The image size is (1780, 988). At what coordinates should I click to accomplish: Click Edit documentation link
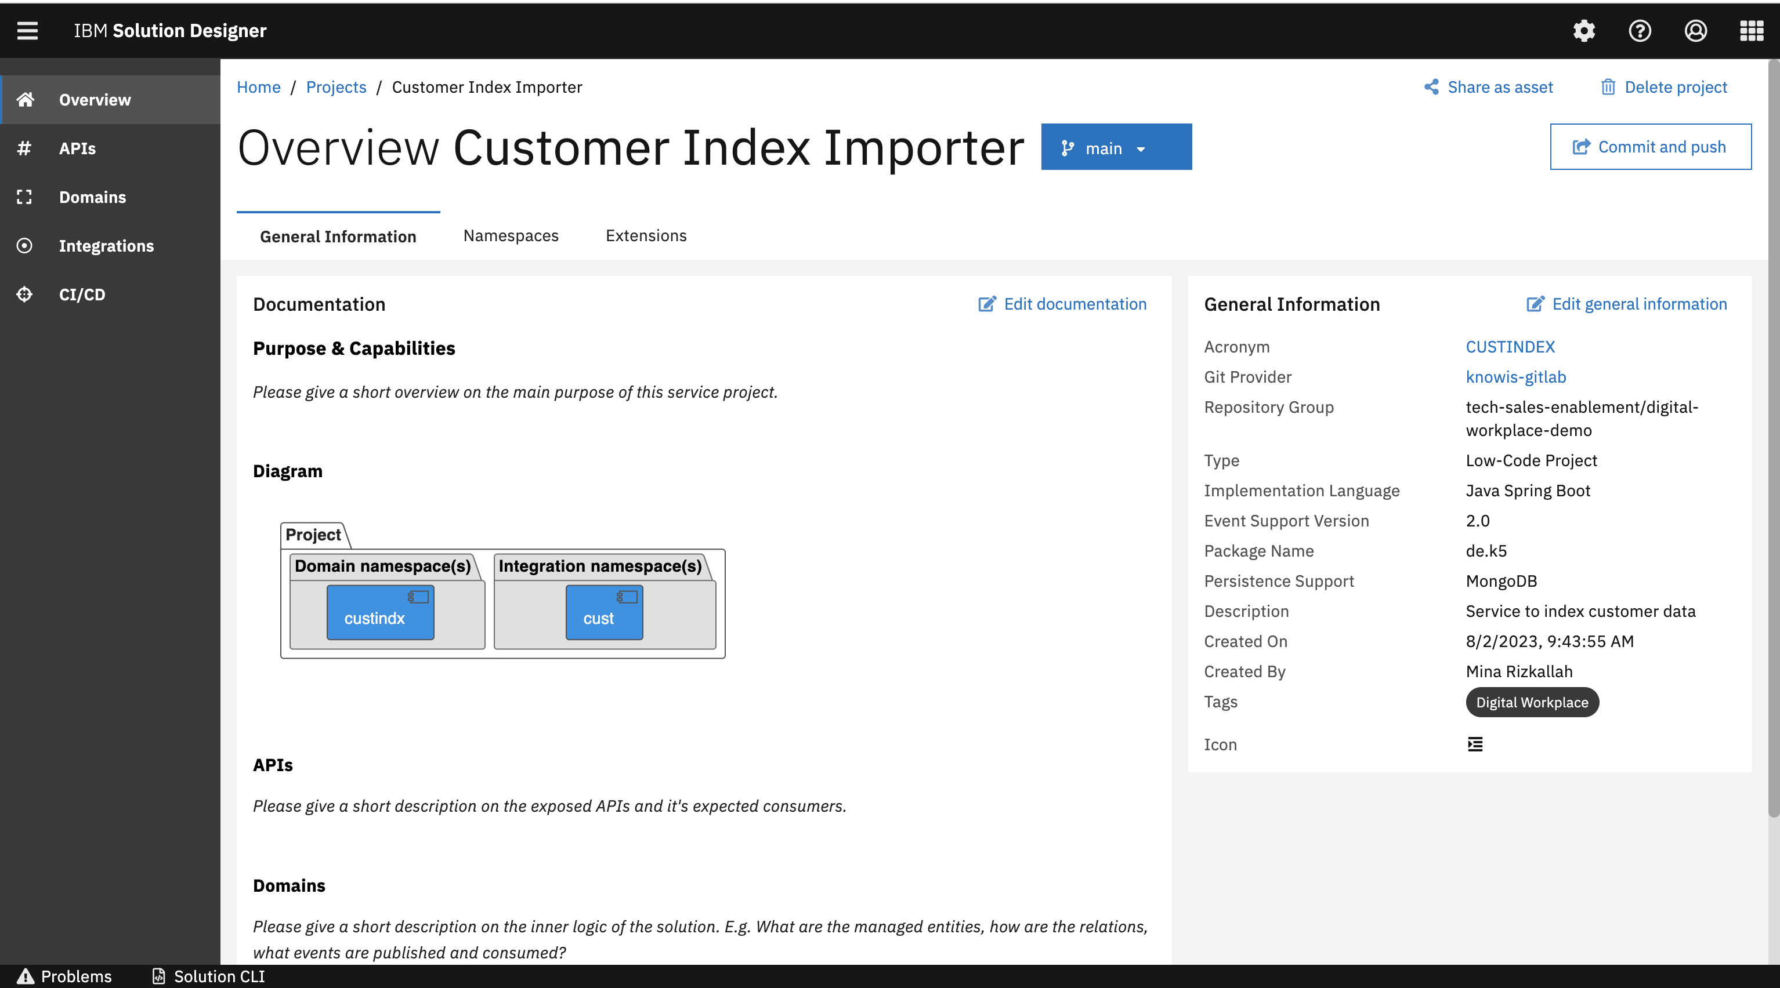pos(1062,304)
